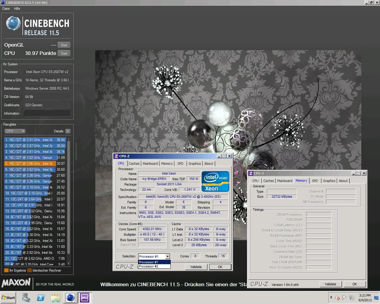Open the Hilfe menu

click(x=17, y=9)
